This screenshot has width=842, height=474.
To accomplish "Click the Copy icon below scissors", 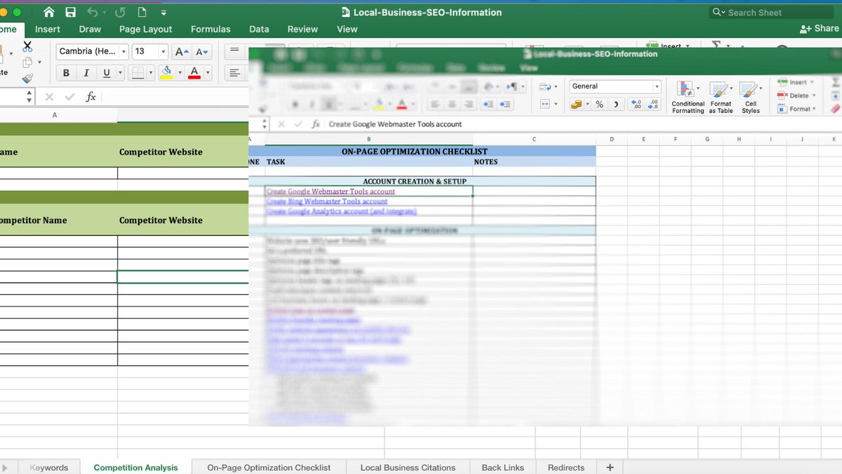I will (x=27, y=62).
